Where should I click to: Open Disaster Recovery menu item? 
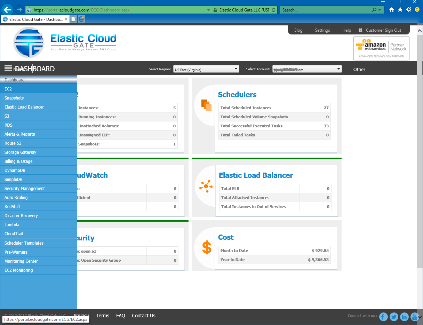38,215
